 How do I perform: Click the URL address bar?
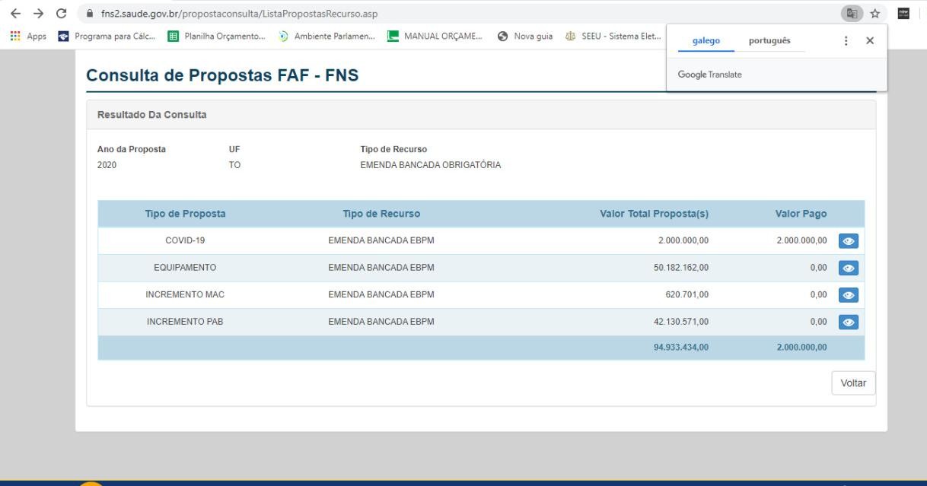[x=457, y=14]
